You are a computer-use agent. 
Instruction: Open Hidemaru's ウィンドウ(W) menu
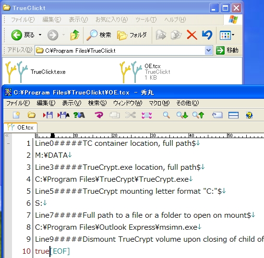[x=128, y=103]
